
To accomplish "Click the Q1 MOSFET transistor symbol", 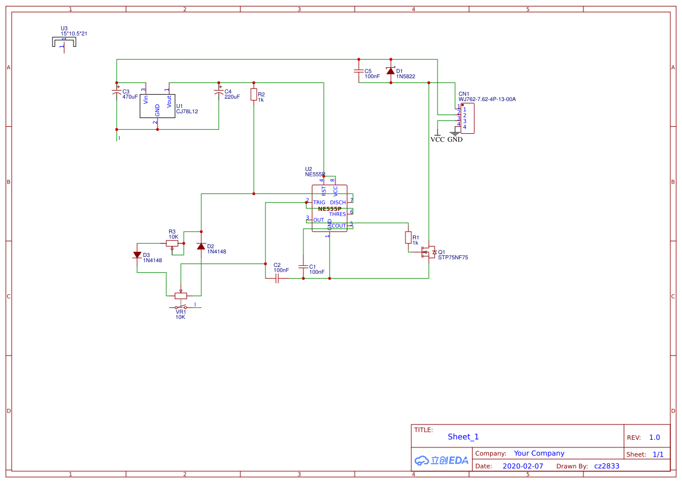I will click(429, 252).
